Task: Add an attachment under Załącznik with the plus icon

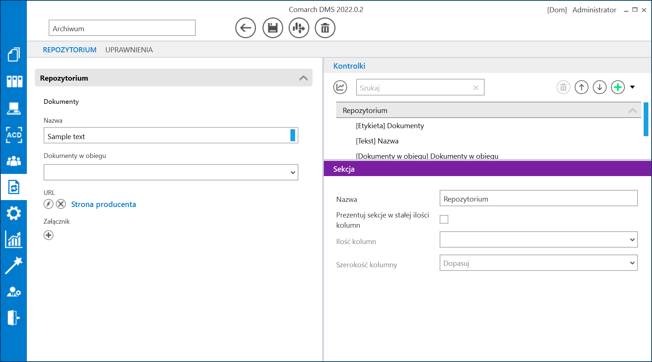Action: [x=48, y=235]
